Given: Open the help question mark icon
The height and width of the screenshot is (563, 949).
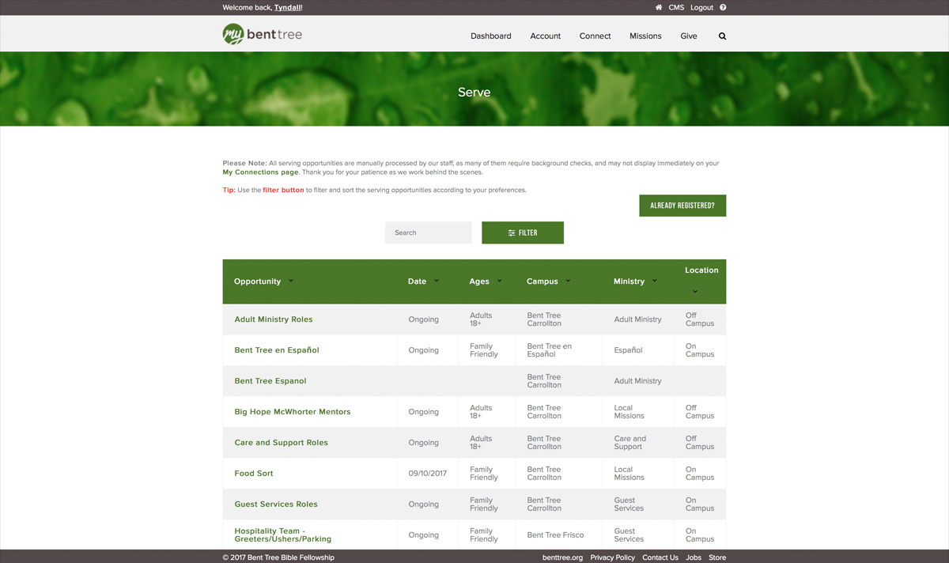Looking at the screenshot, I should pos(723,7).
